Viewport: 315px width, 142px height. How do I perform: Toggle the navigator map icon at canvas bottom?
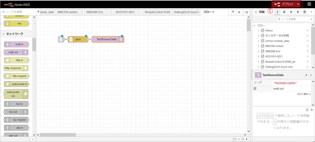tap(235, 139)
